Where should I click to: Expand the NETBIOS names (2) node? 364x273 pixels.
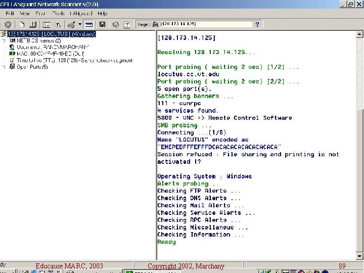pyautogui.click(x=3, y=41)
